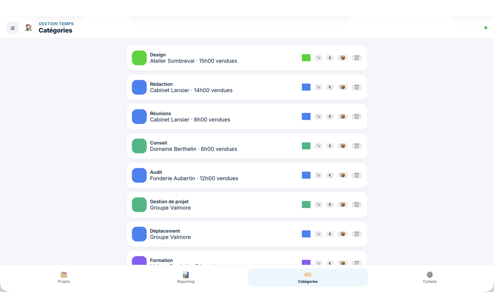Open euro pricing for Design category
The height and width of the screenshot is (308, 494).
point(330,58)
